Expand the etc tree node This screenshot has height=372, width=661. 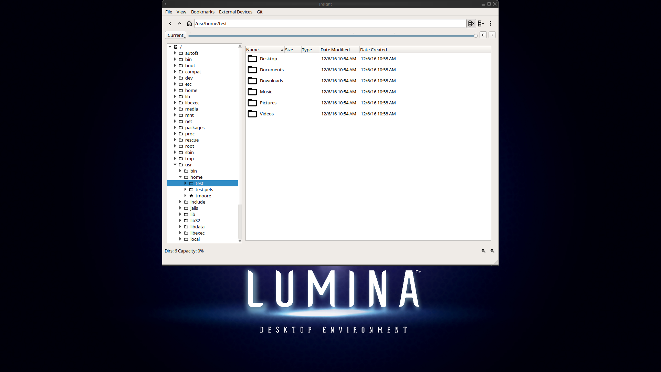(175, 84)
